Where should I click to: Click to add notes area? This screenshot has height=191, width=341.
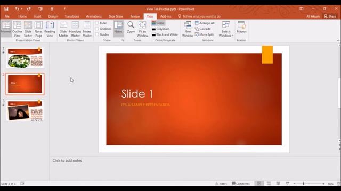[67, 160]
